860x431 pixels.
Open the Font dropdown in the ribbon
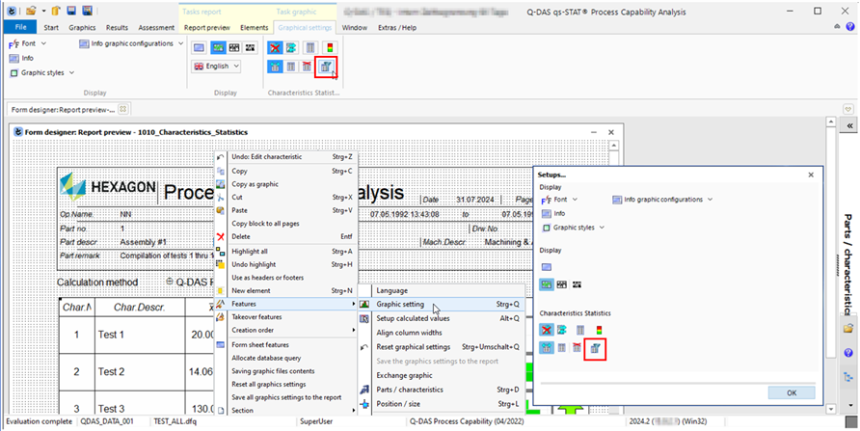coord(27,43)
